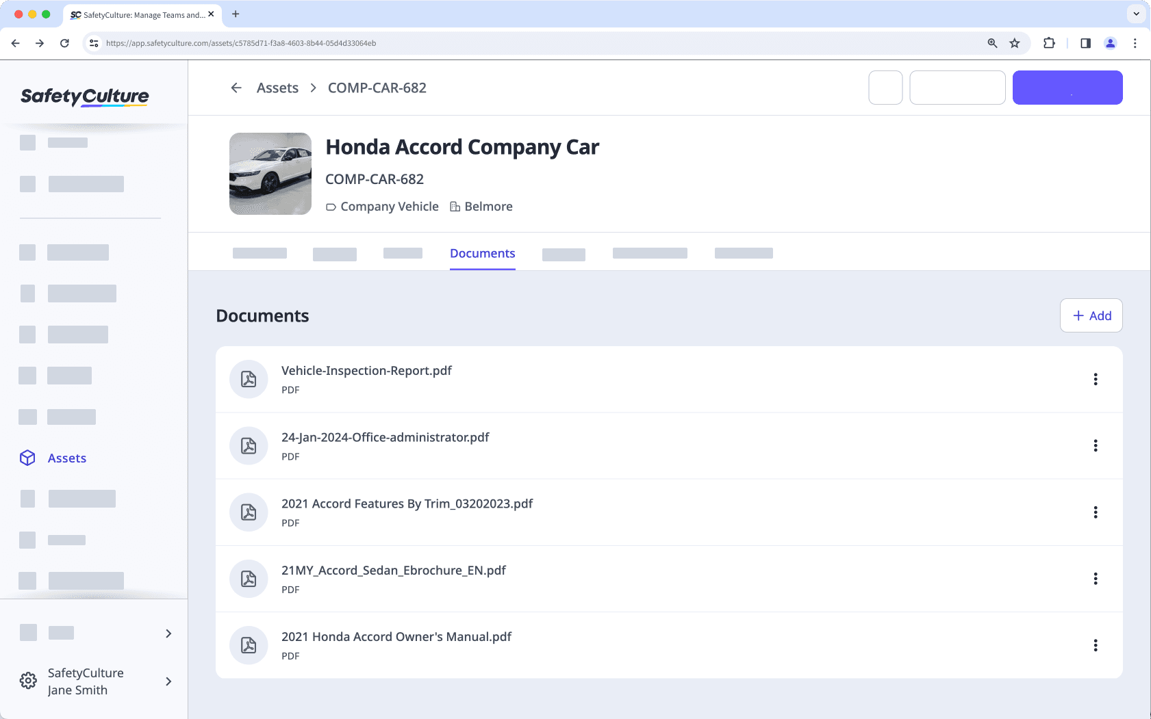This screenshot has height=719, width=1151.
Task: Select Assets cube icon in sidebar
Action: click(x=27, y=458)
